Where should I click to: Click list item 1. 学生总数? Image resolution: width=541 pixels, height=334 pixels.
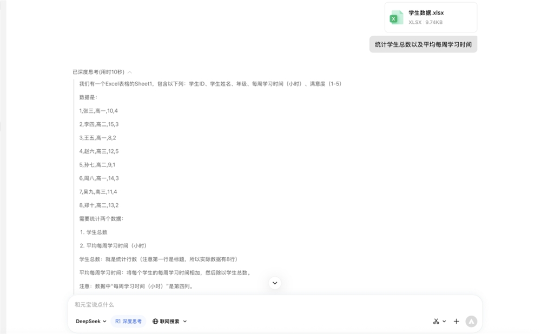(94, 232)
